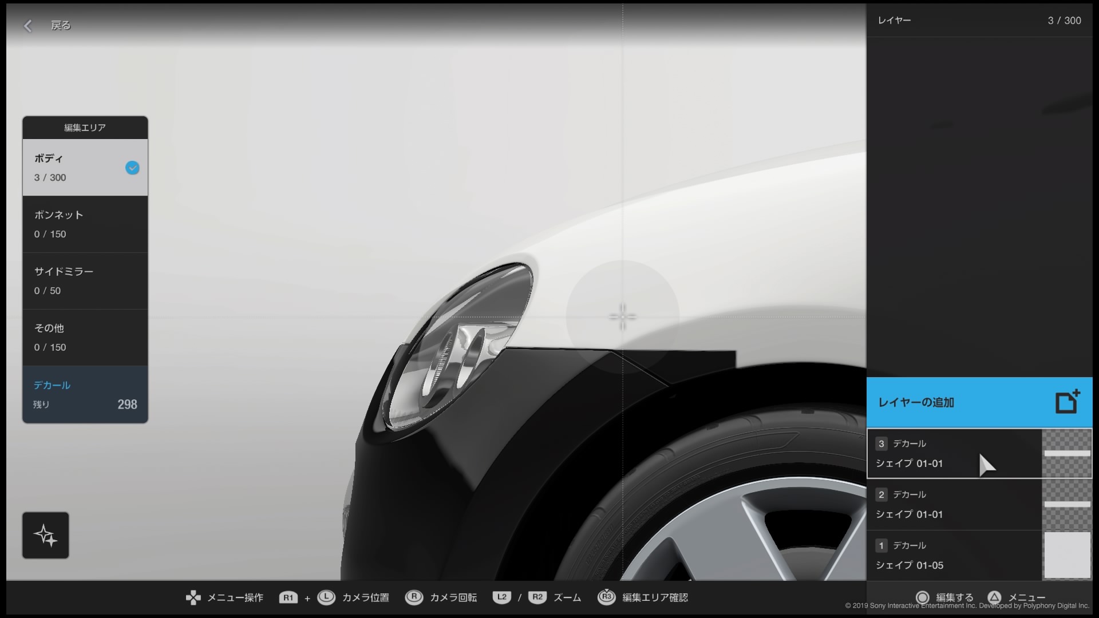The image size is (1099, 618).
Task: Click the circle 編集する icon
Action: [x=922, y=597]
